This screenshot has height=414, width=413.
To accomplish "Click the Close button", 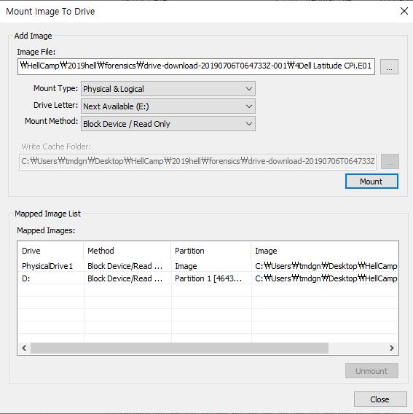I will click(380, 399).
